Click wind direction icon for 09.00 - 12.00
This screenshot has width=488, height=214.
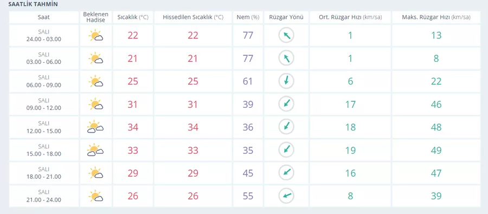286,104
